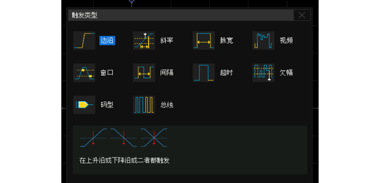Image resolution: width=366 pixels, height=183 pixels.
Task: Choose the Interval trigger icon
Action: click(144, 73)
